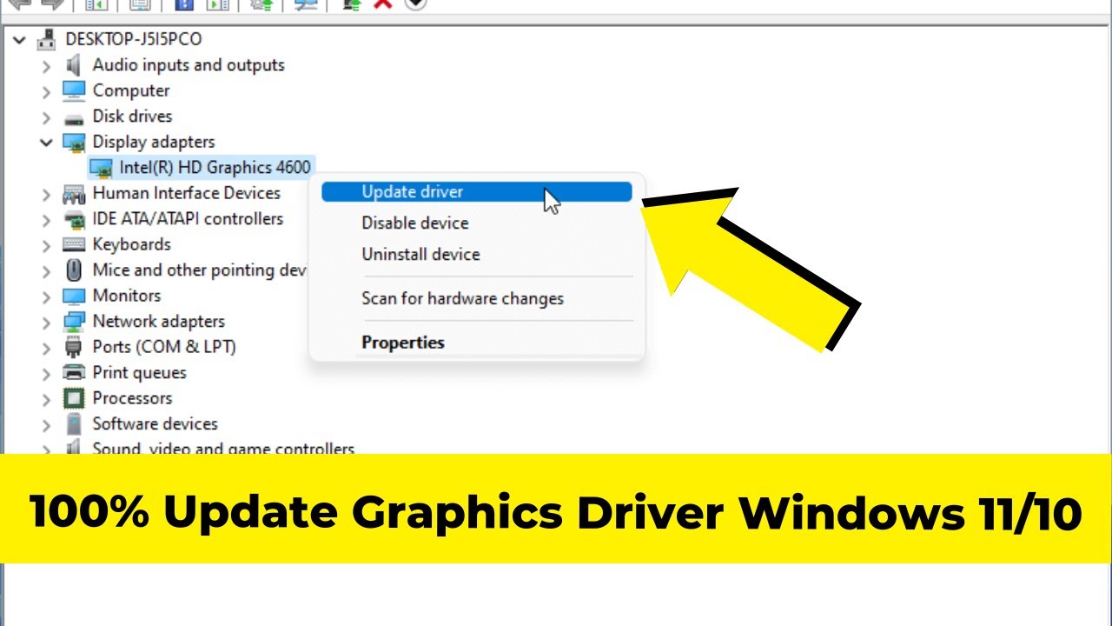Expand Mice and other pointing devices

(x=47, y=270)
